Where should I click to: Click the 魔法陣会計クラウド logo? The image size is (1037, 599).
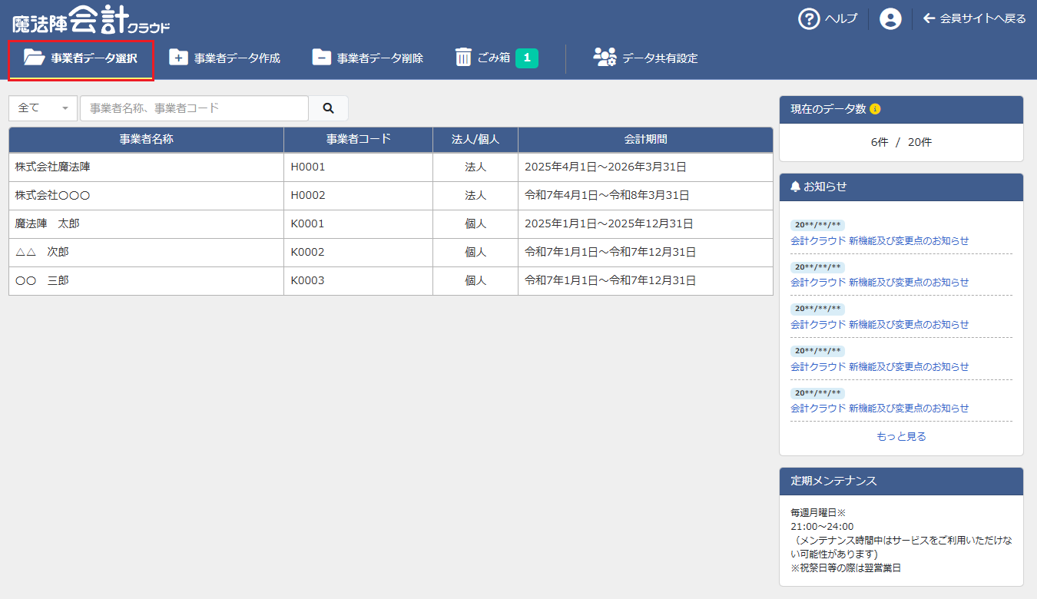[x=91, y=20]
